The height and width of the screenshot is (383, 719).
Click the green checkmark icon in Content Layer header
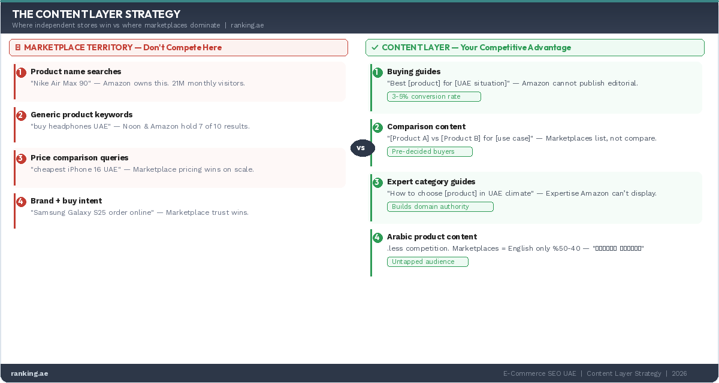tap(374, 47)
